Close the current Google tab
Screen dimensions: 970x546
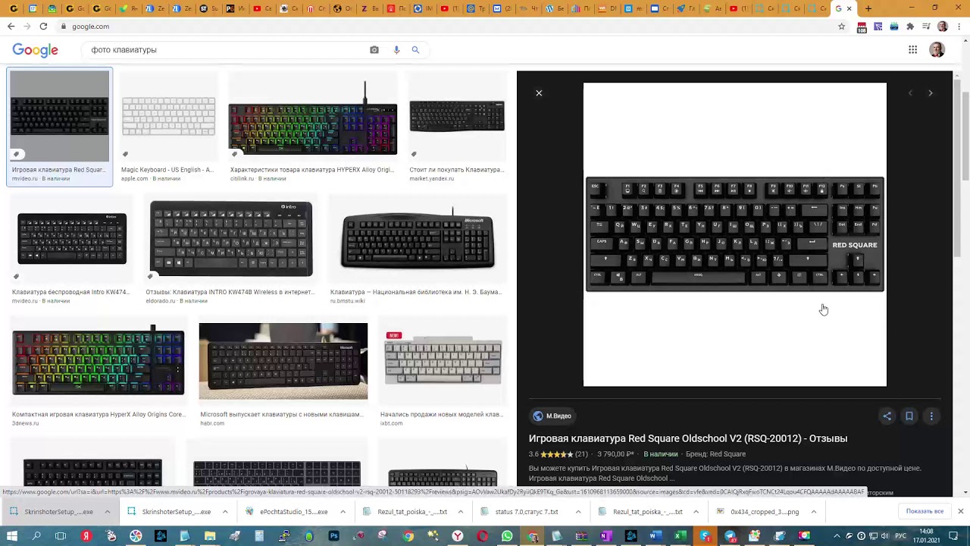click(x=850, y=8)
